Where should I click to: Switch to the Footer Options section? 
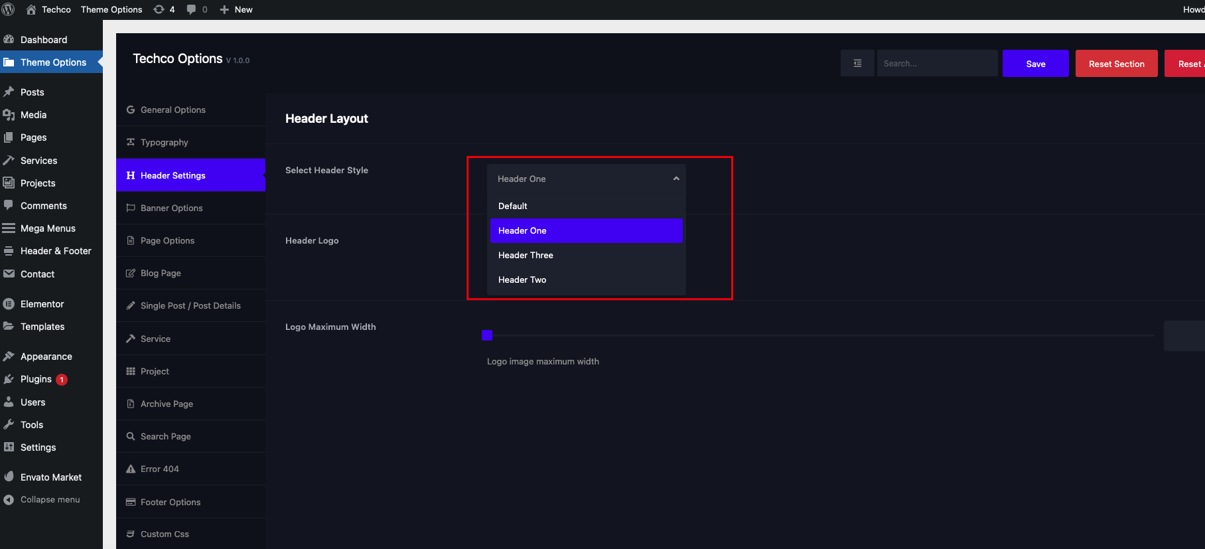click(x=170, y=502)
